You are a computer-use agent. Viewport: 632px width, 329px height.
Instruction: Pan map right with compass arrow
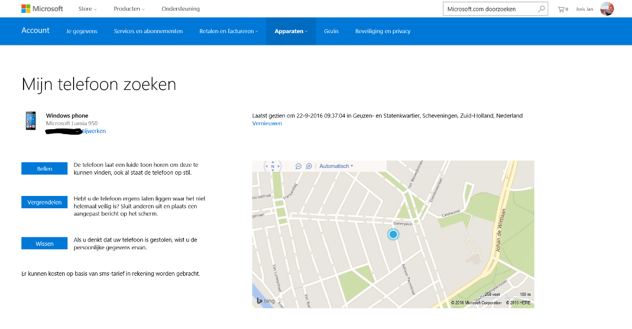(x=278, y=166)
